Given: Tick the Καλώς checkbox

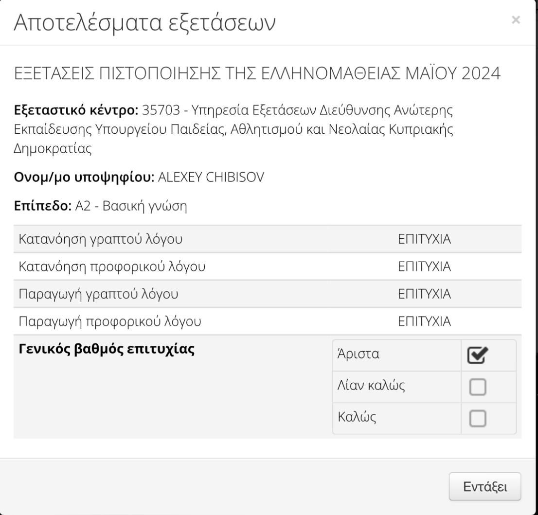Looking at the screenshot, I should tap(477, 419).
